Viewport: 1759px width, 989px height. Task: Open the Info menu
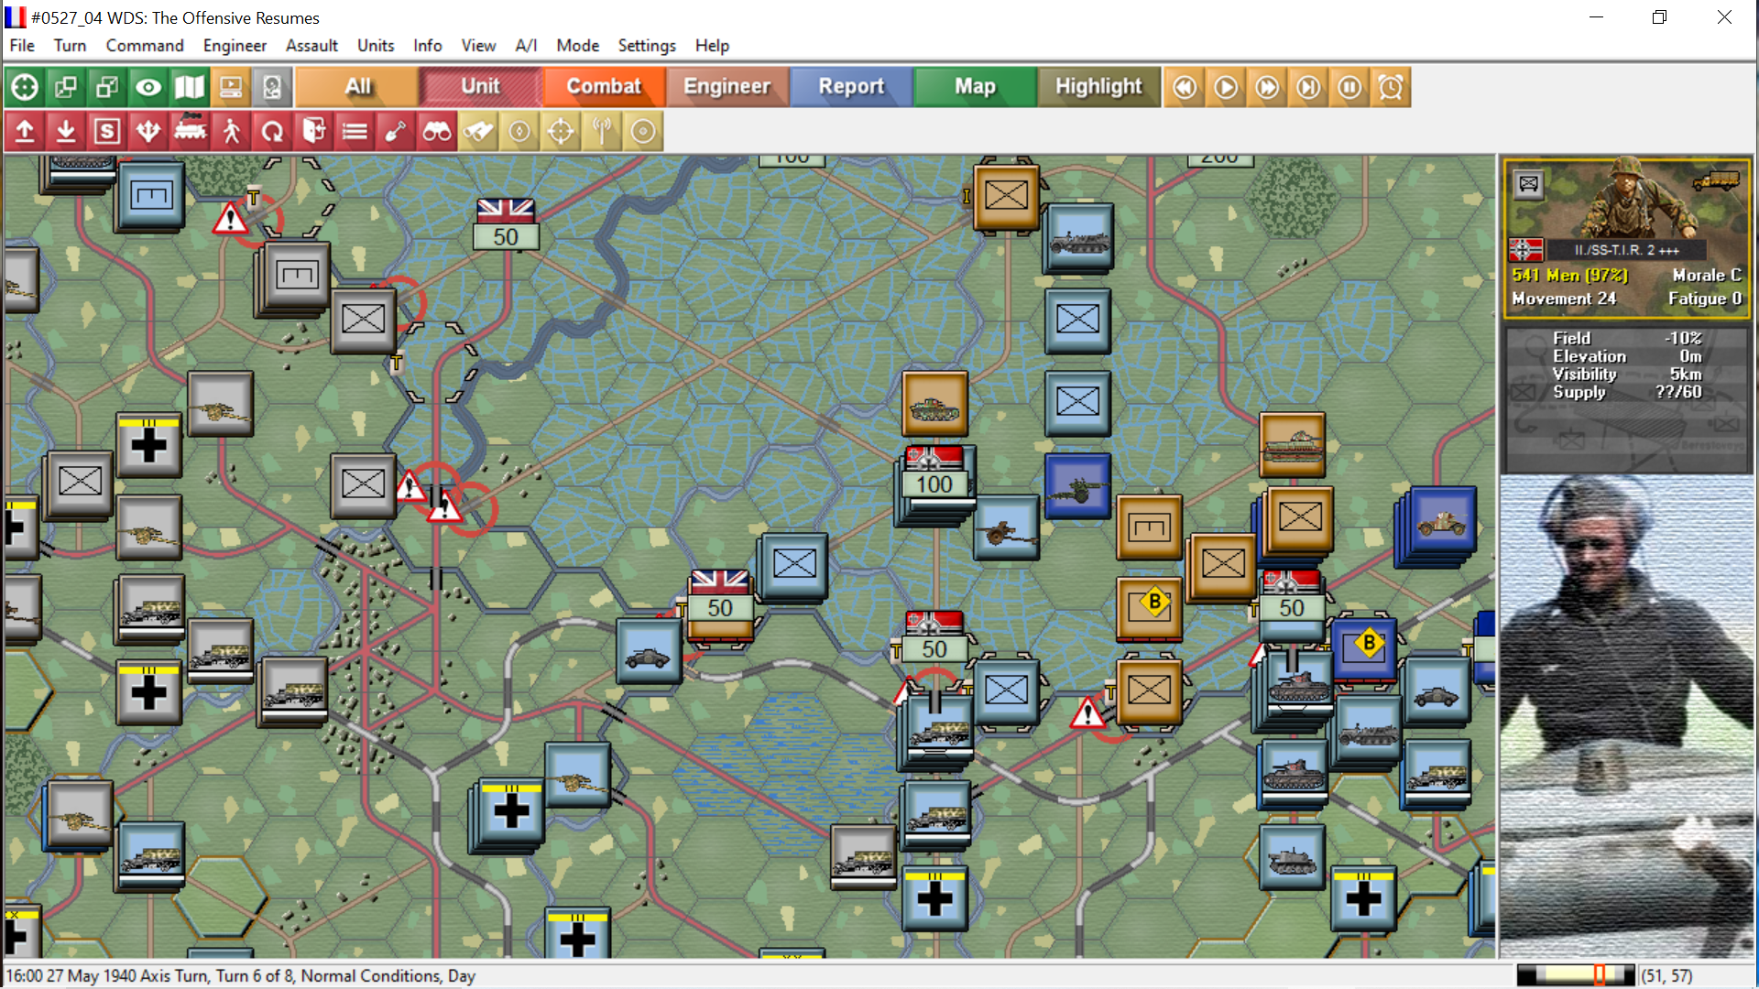(427, 46)
